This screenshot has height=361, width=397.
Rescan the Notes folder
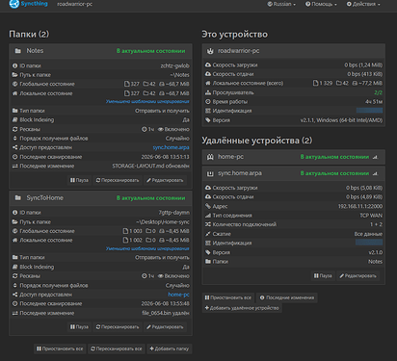pos(118,180)
